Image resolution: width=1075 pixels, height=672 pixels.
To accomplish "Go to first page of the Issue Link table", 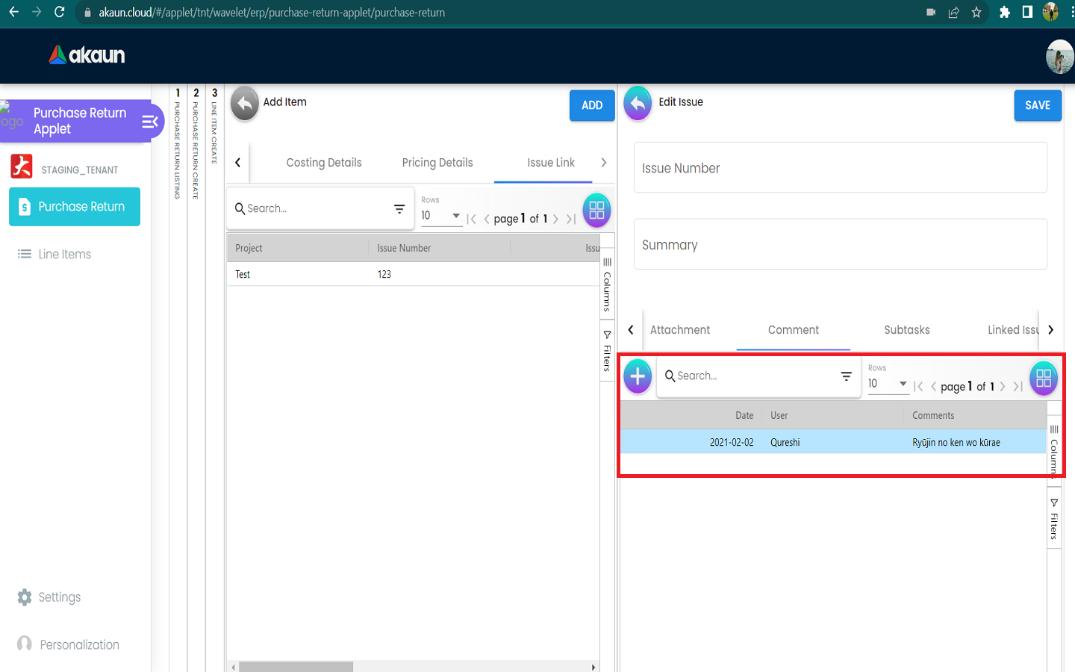I will (x=472, y=219).
